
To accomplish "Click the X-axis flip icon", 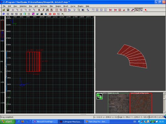I will point(13,10).
